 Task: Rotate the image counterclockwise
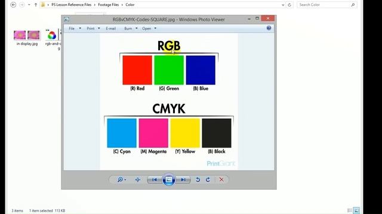pyautogui.click(x=198, y=180)
